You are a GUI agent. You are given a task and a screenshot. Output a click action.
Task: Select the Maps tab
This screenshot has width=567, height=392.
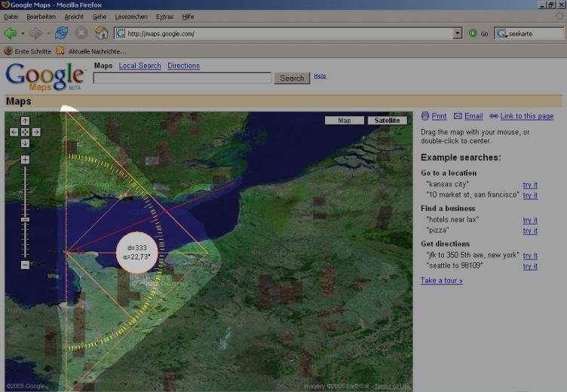coord(103,66)
